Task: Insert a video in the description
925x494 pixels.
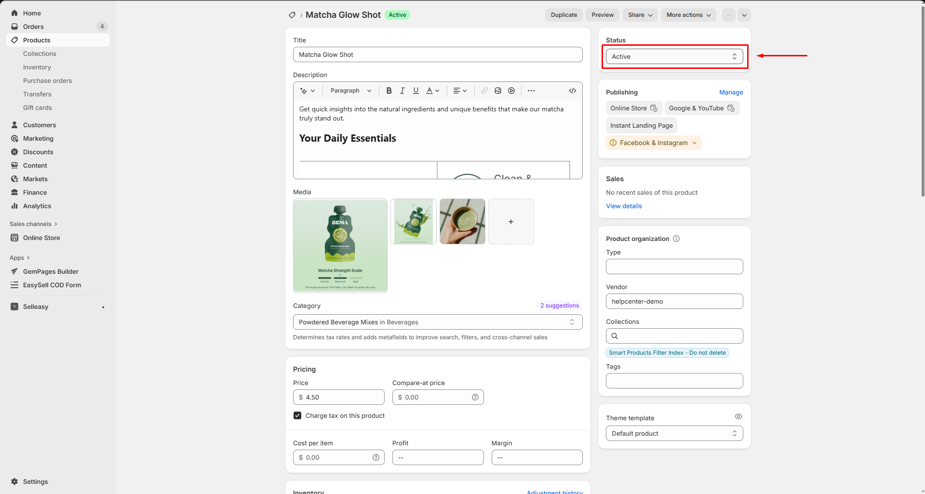Action: pyautogui.click(x=511, y=91)
